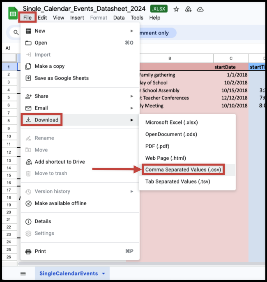Choose Microsoft Excel (.xlsx) download format

(177, 122)
